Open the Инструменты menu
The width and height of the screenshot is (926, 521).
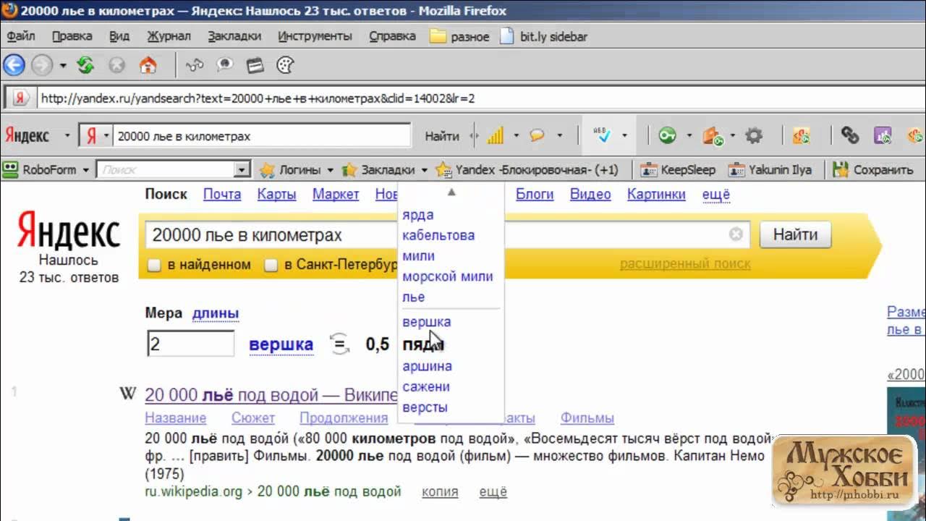315,36
